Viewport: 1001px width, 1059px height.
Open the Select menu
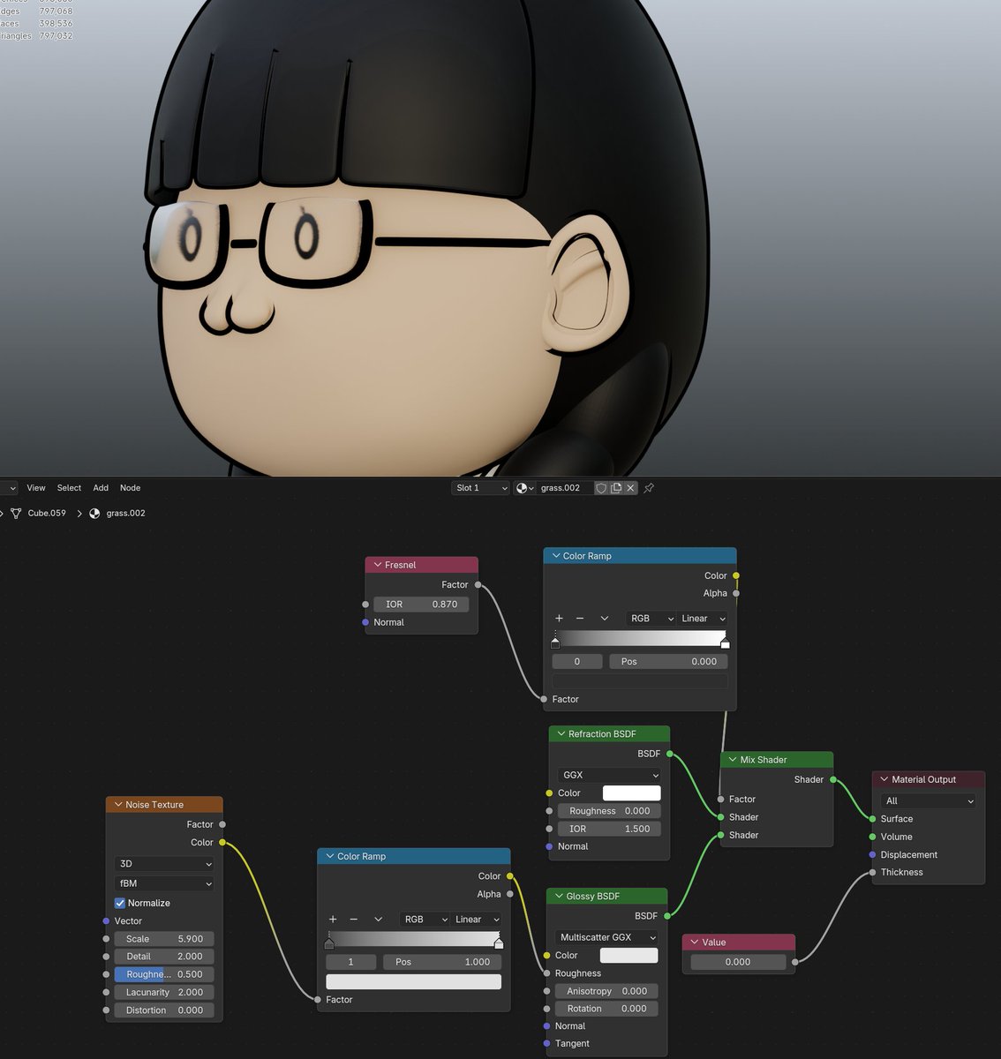click(x=69, y=488)
